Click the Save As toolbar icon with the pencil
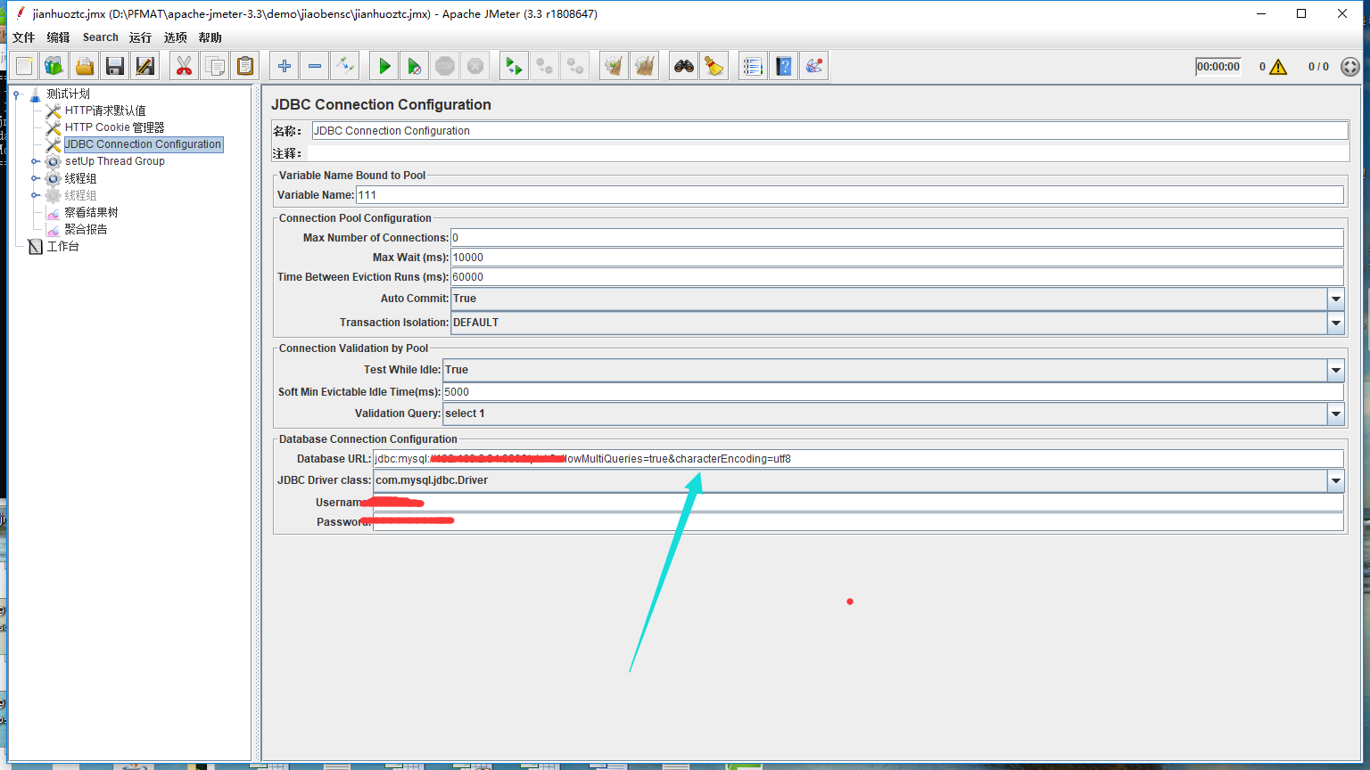Screen dimensions: 1370x770 [x=145, y=66]
